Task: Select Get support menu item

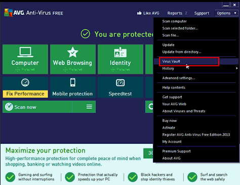Action: point(172,97)
